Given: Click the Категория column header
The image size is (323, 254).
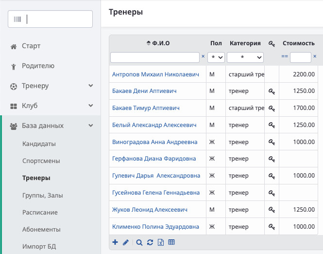Looking at the screenshot, I should (245, 43).
